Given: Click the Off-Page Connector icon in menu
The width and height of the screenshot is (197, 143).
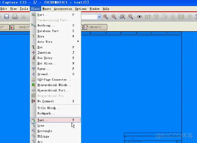Looking at the screenshot, I should click(34, 80).
